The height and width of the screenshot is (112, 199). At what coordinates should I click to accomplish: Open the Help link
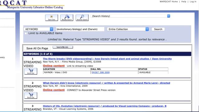coord(184,2)
